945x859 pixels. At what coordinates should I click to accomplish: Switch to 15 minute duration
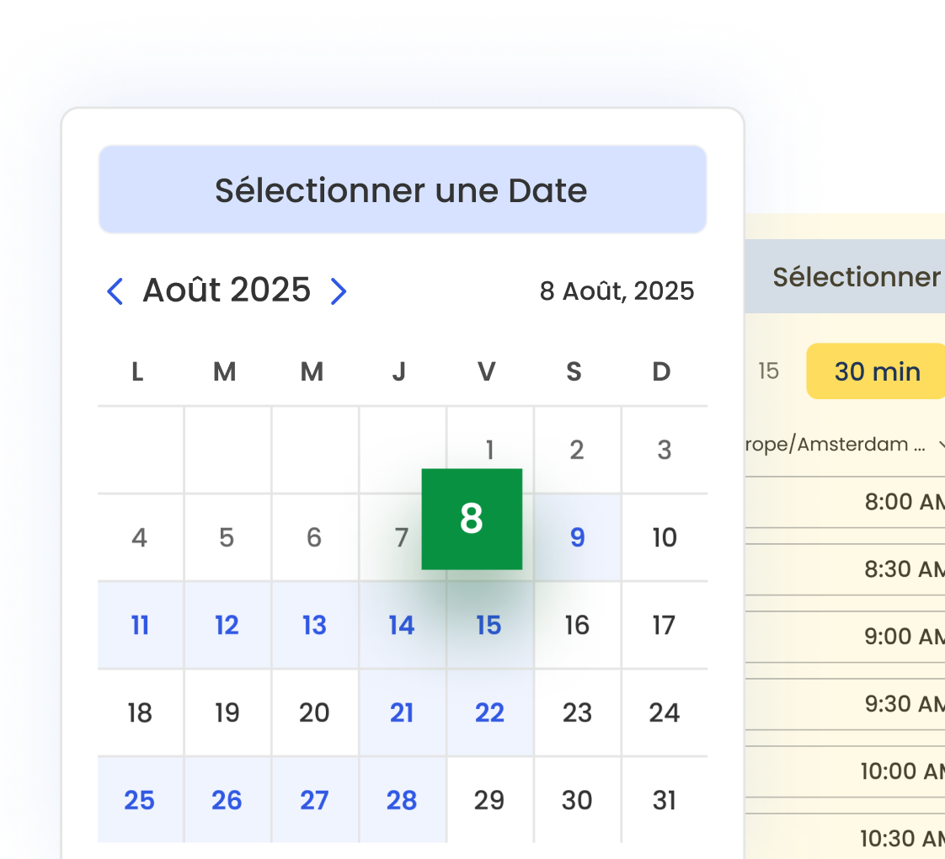click(768, 371)
